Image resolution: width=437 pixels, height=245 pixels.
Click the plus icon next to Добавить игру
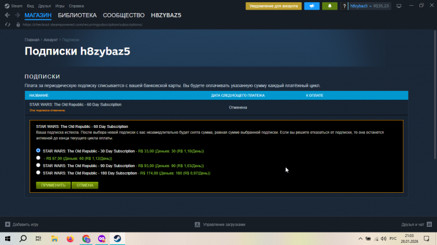[7, 225]
